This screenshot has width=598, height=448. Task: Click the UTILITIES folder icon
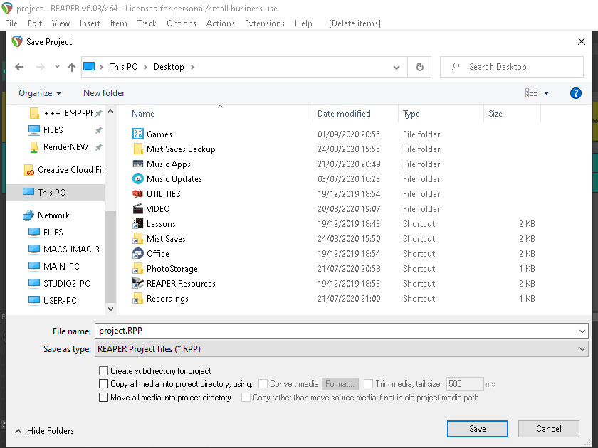click(x=137, y=193)
